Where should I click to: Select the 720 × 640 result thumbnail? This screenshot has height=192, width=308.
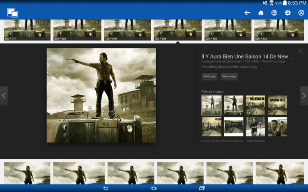pos(127,30)
